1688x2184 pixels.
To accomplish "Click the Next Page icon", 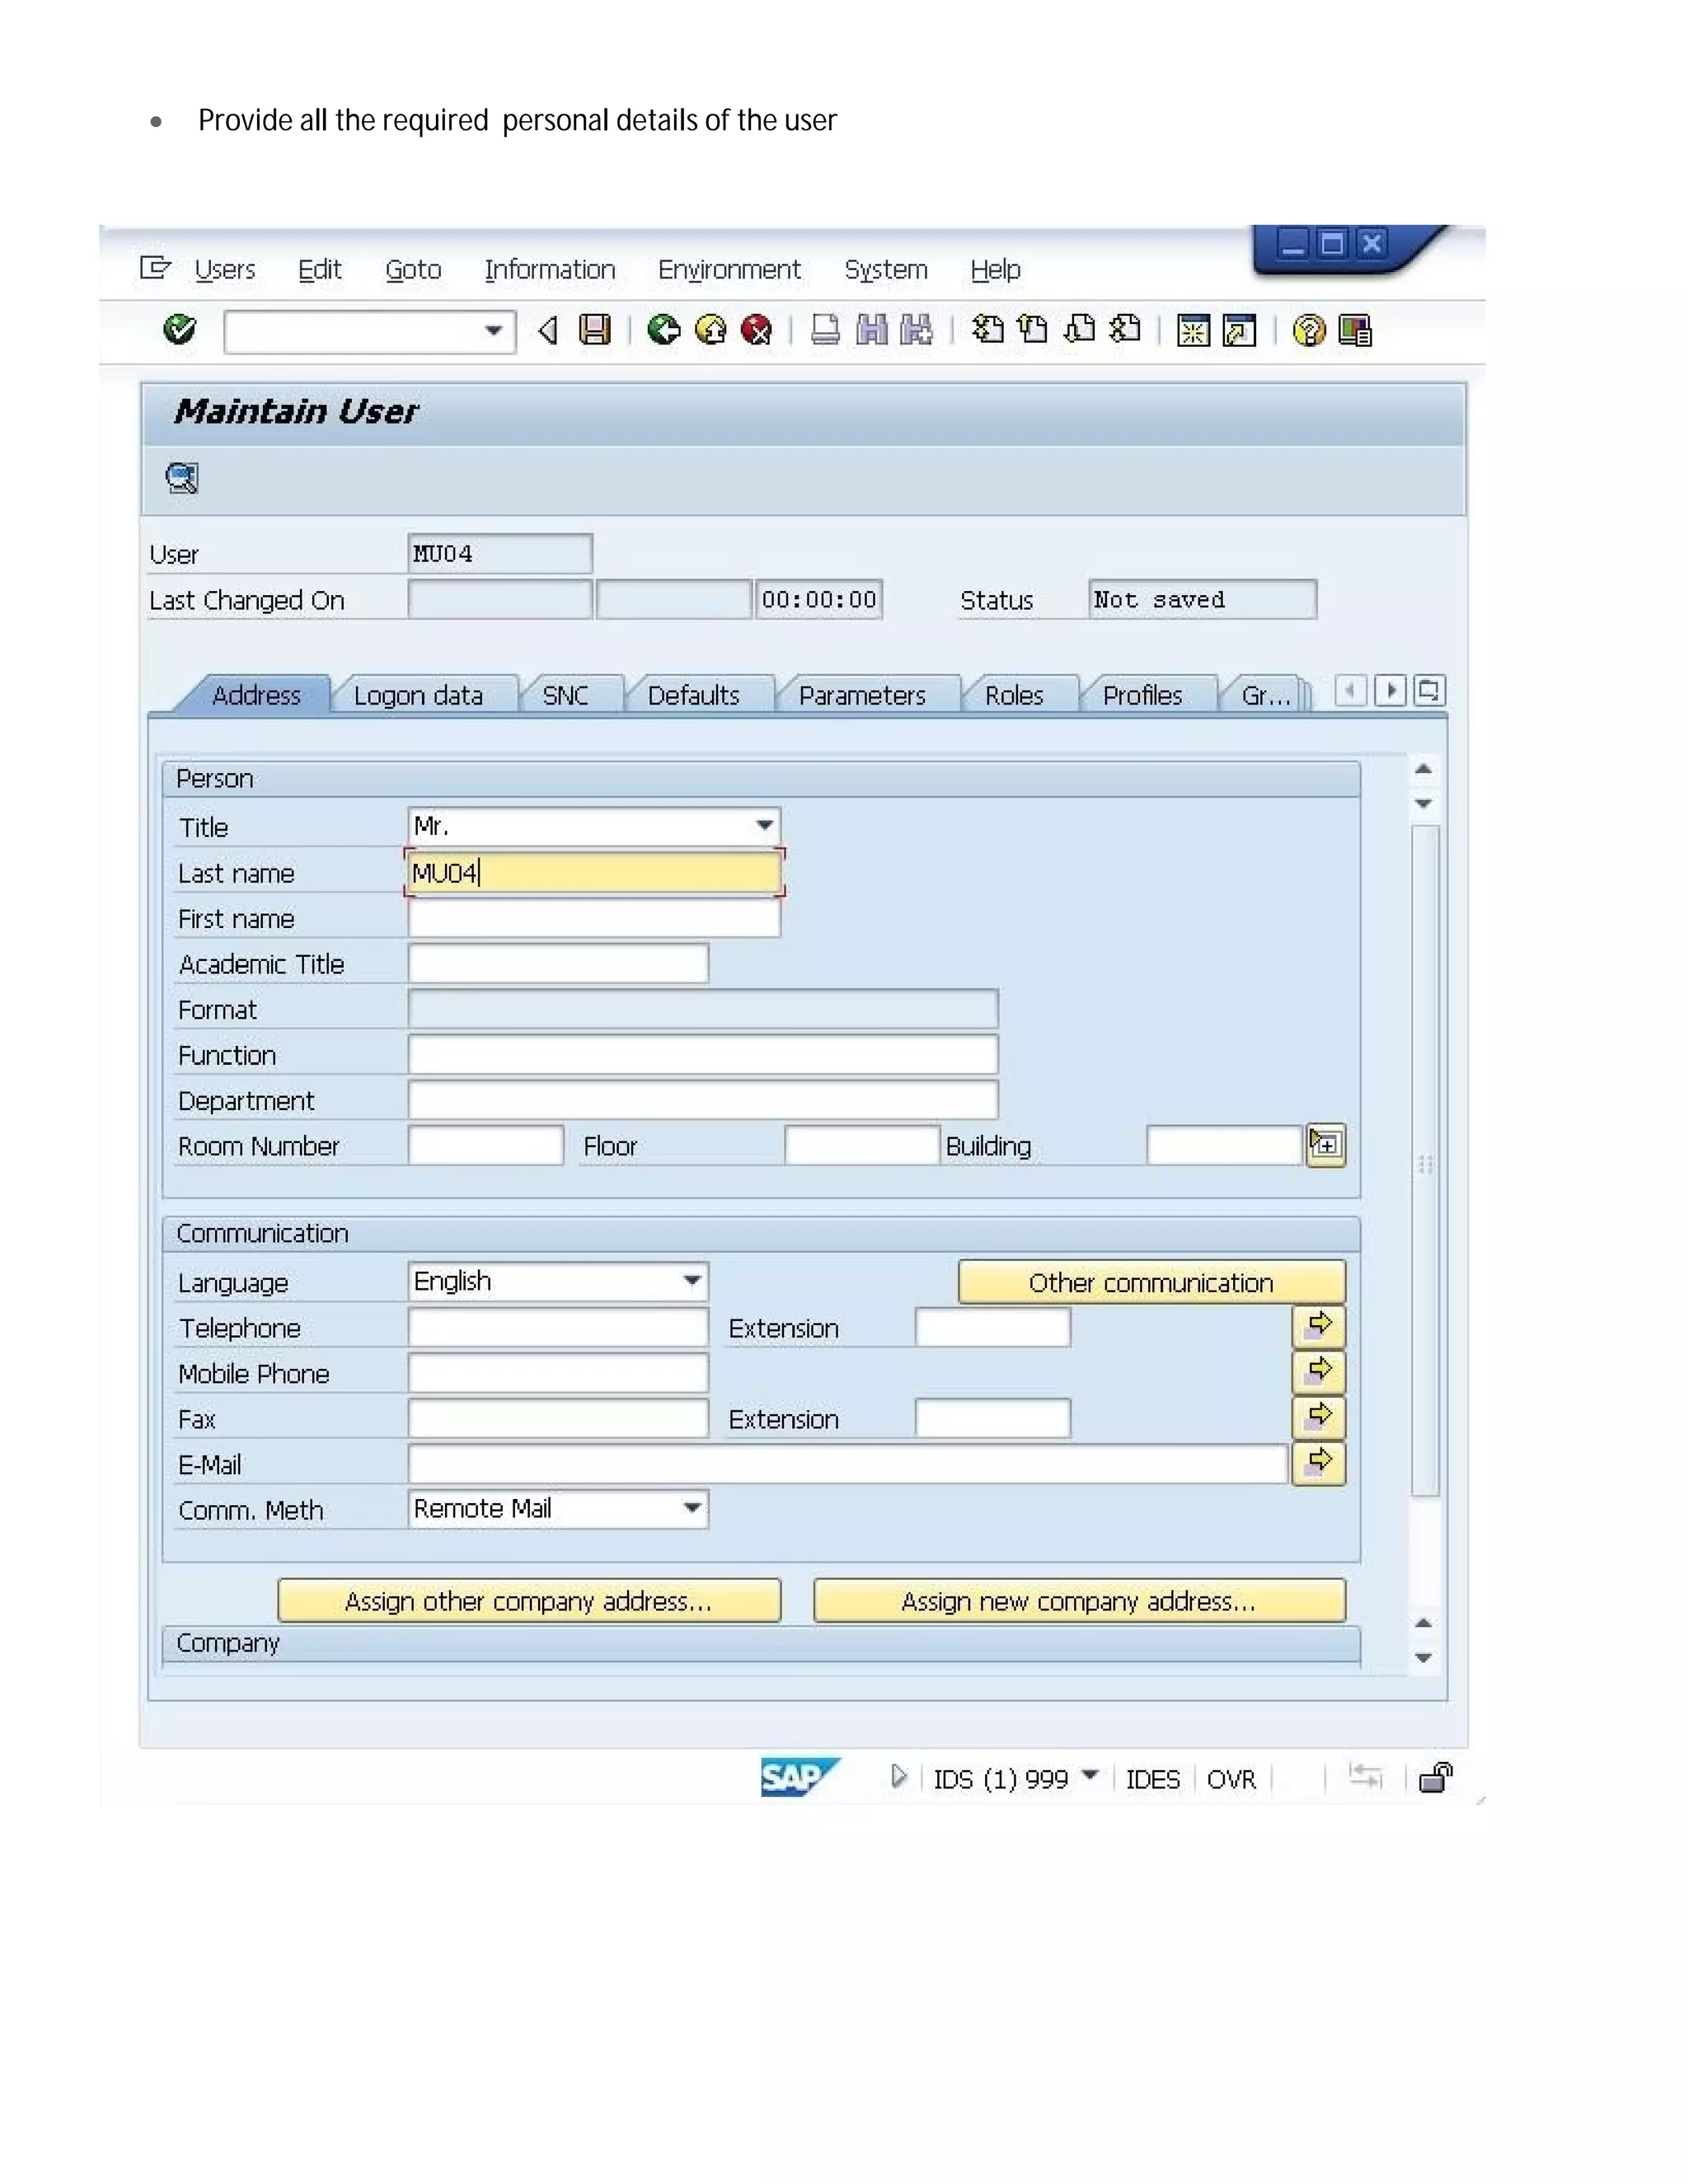I will [1080, 329].
